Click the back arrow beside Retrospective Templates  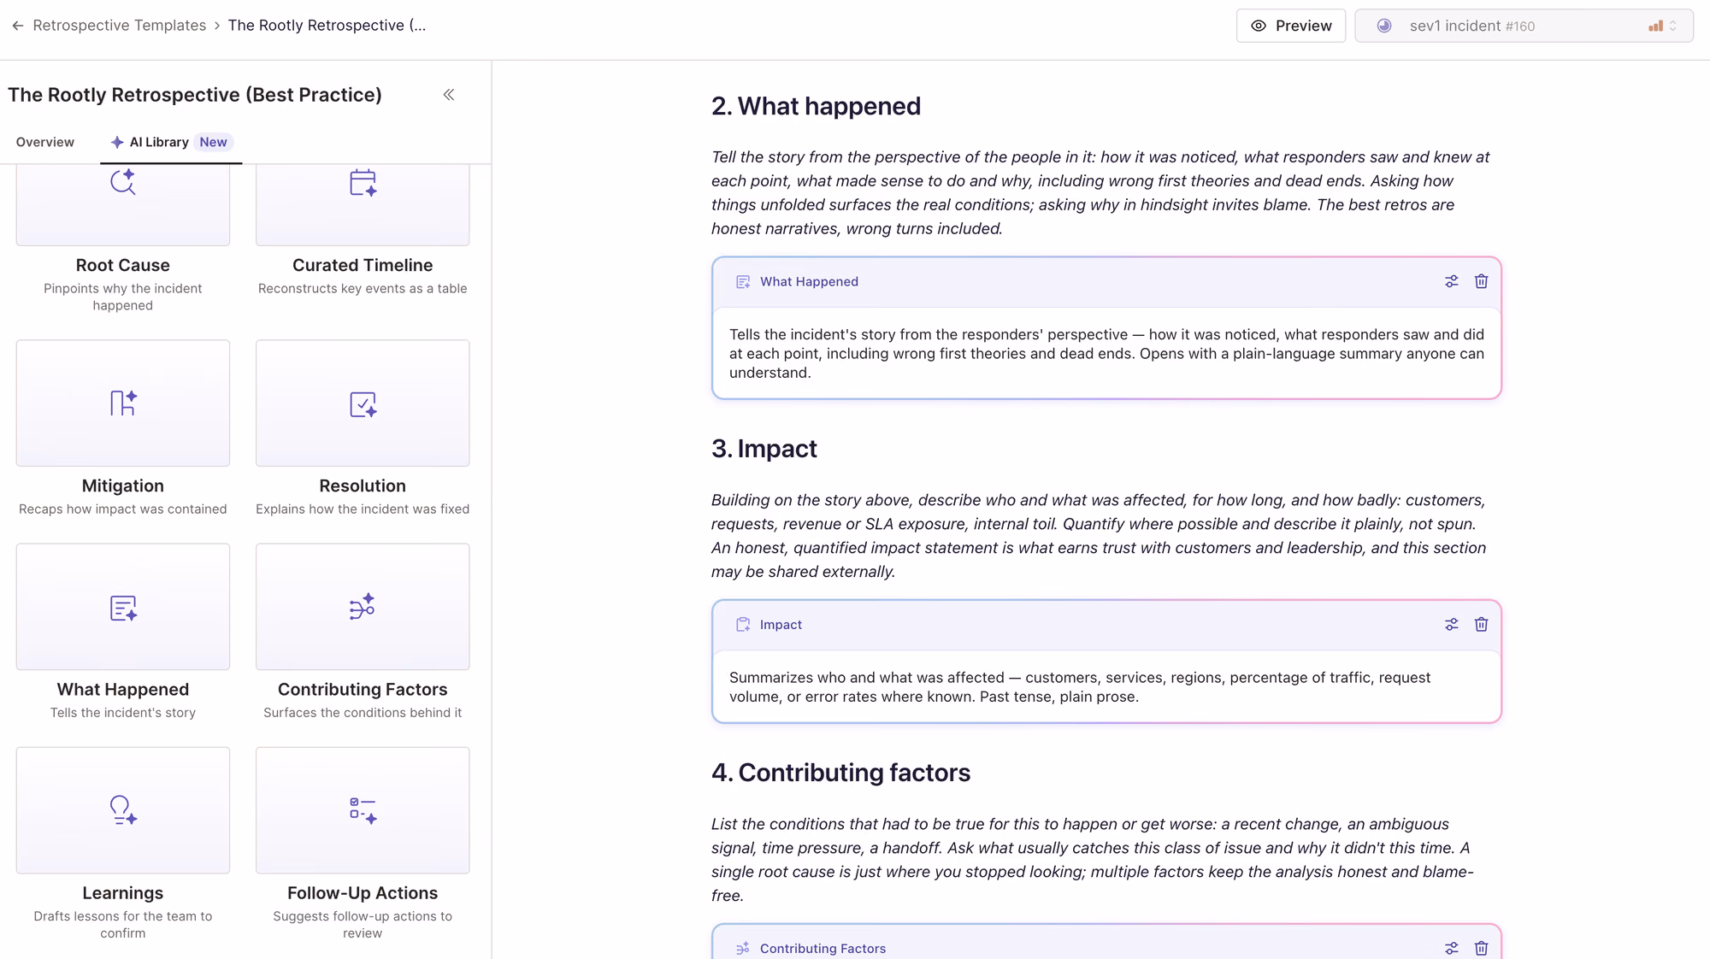pos(18,26)
